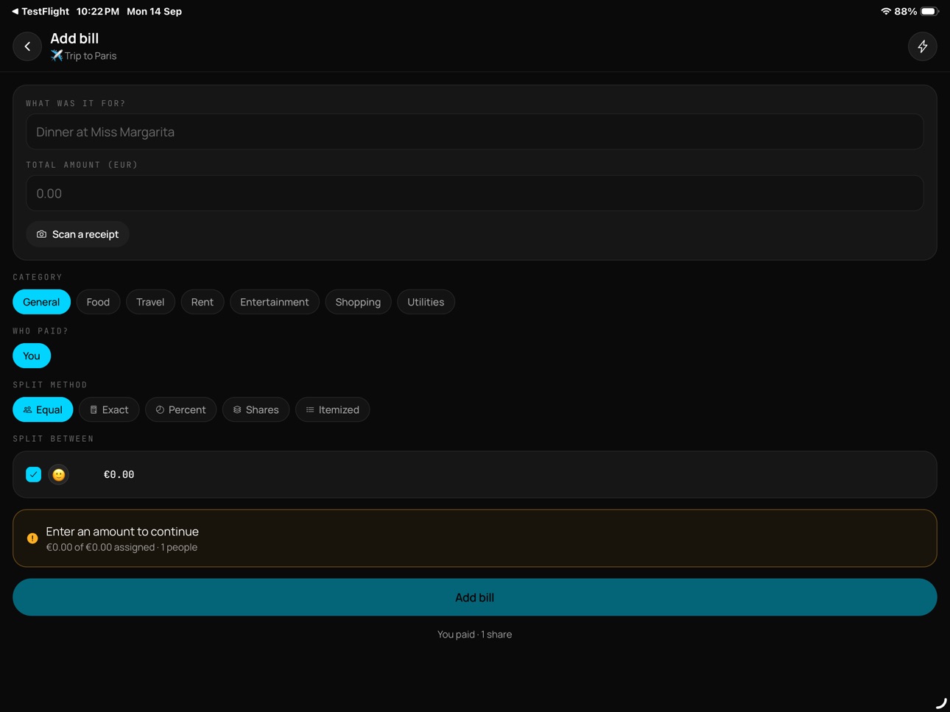Image resolution: width=950 pixels, height=712 pixels.
Task: Switch split method to Itemized
Action: (332, 409)
